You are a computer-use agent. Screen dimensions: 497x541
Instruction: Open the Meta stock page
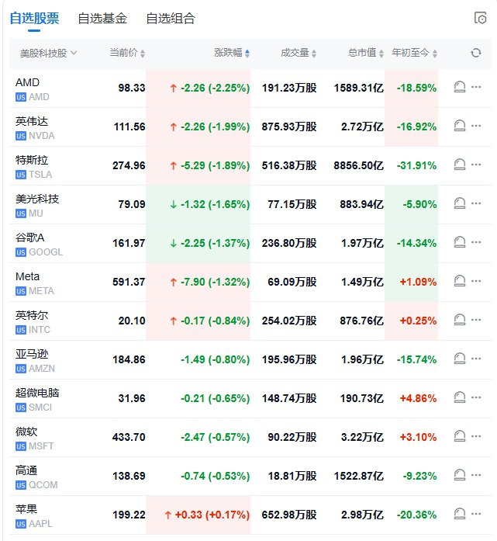point(28,276)
